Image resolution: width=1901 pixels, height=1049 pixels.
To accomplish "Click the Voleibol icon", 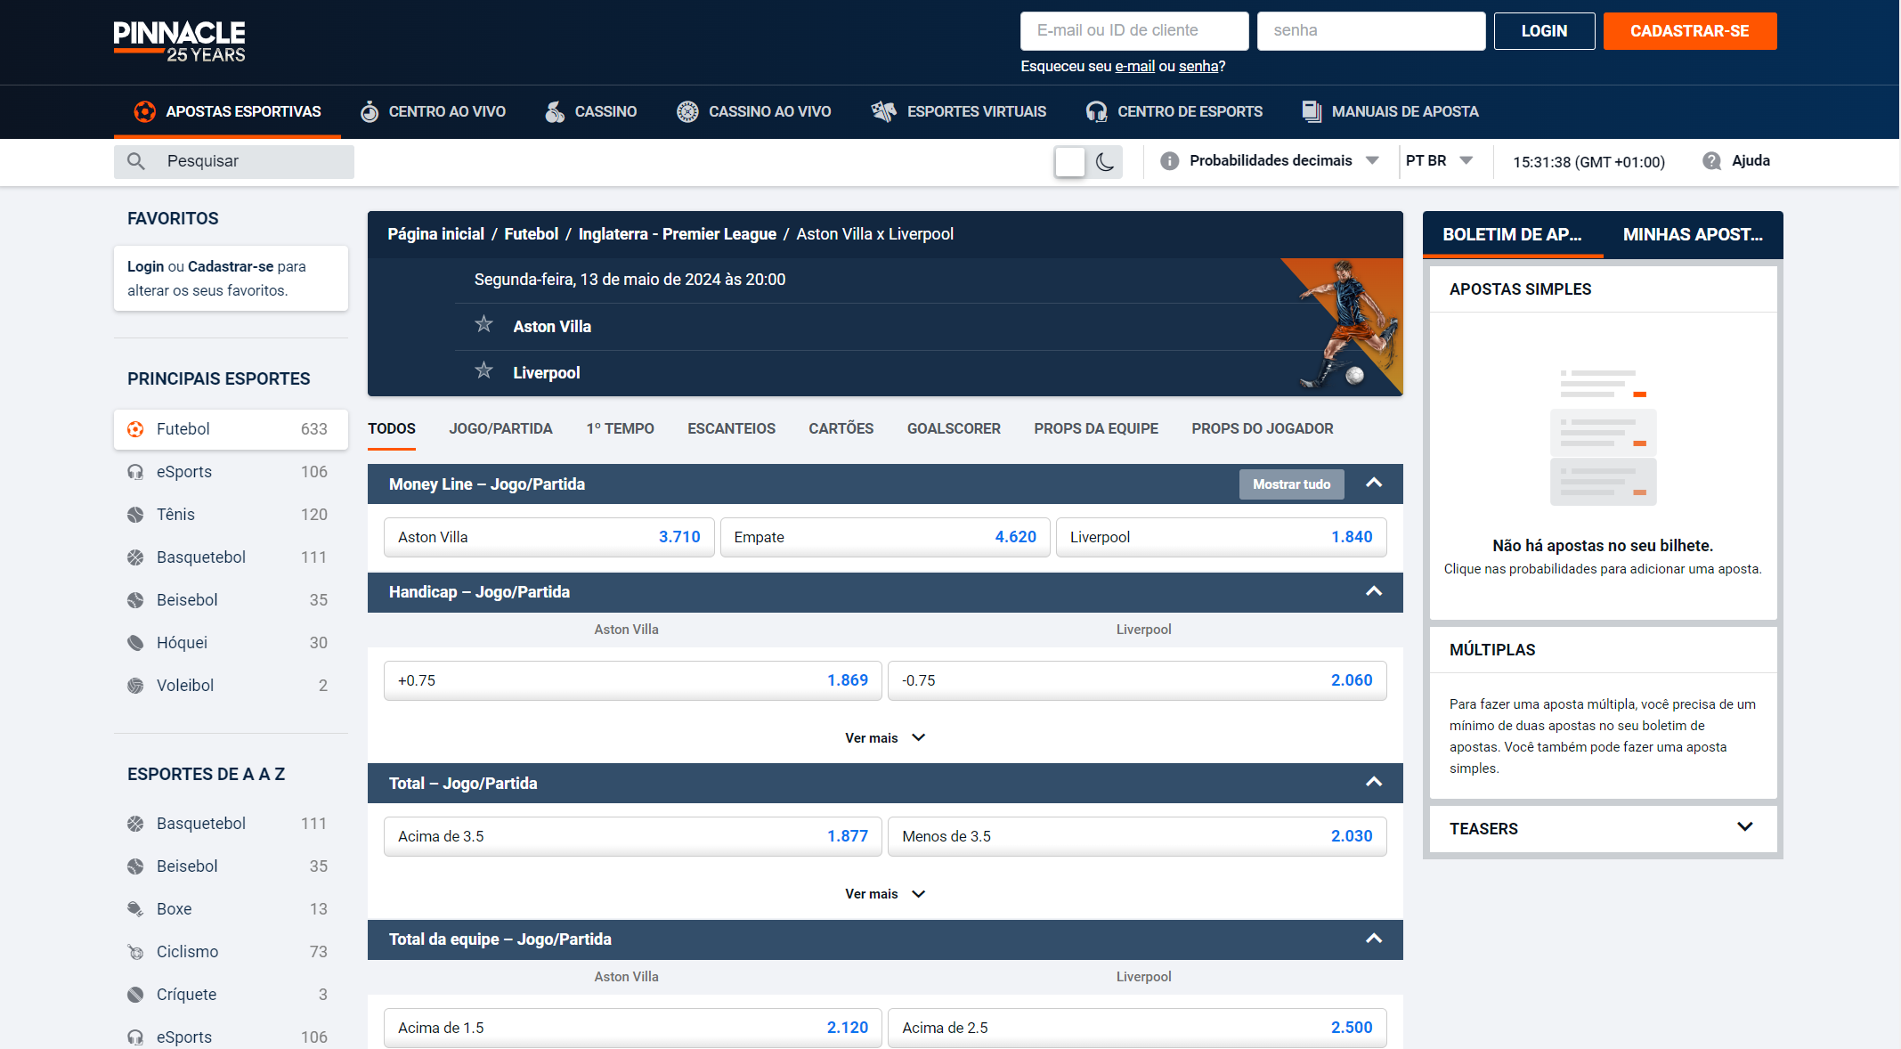I will tap(135, 686).
